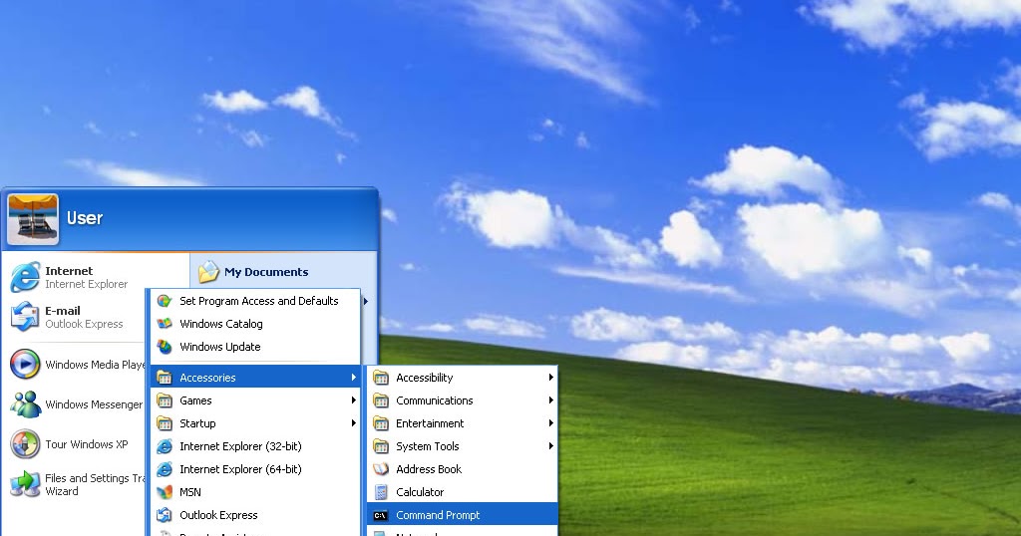The image size is (1021, 536).
Task: Expand the Accessories submenu arrow
Action: tap(354, 378)
